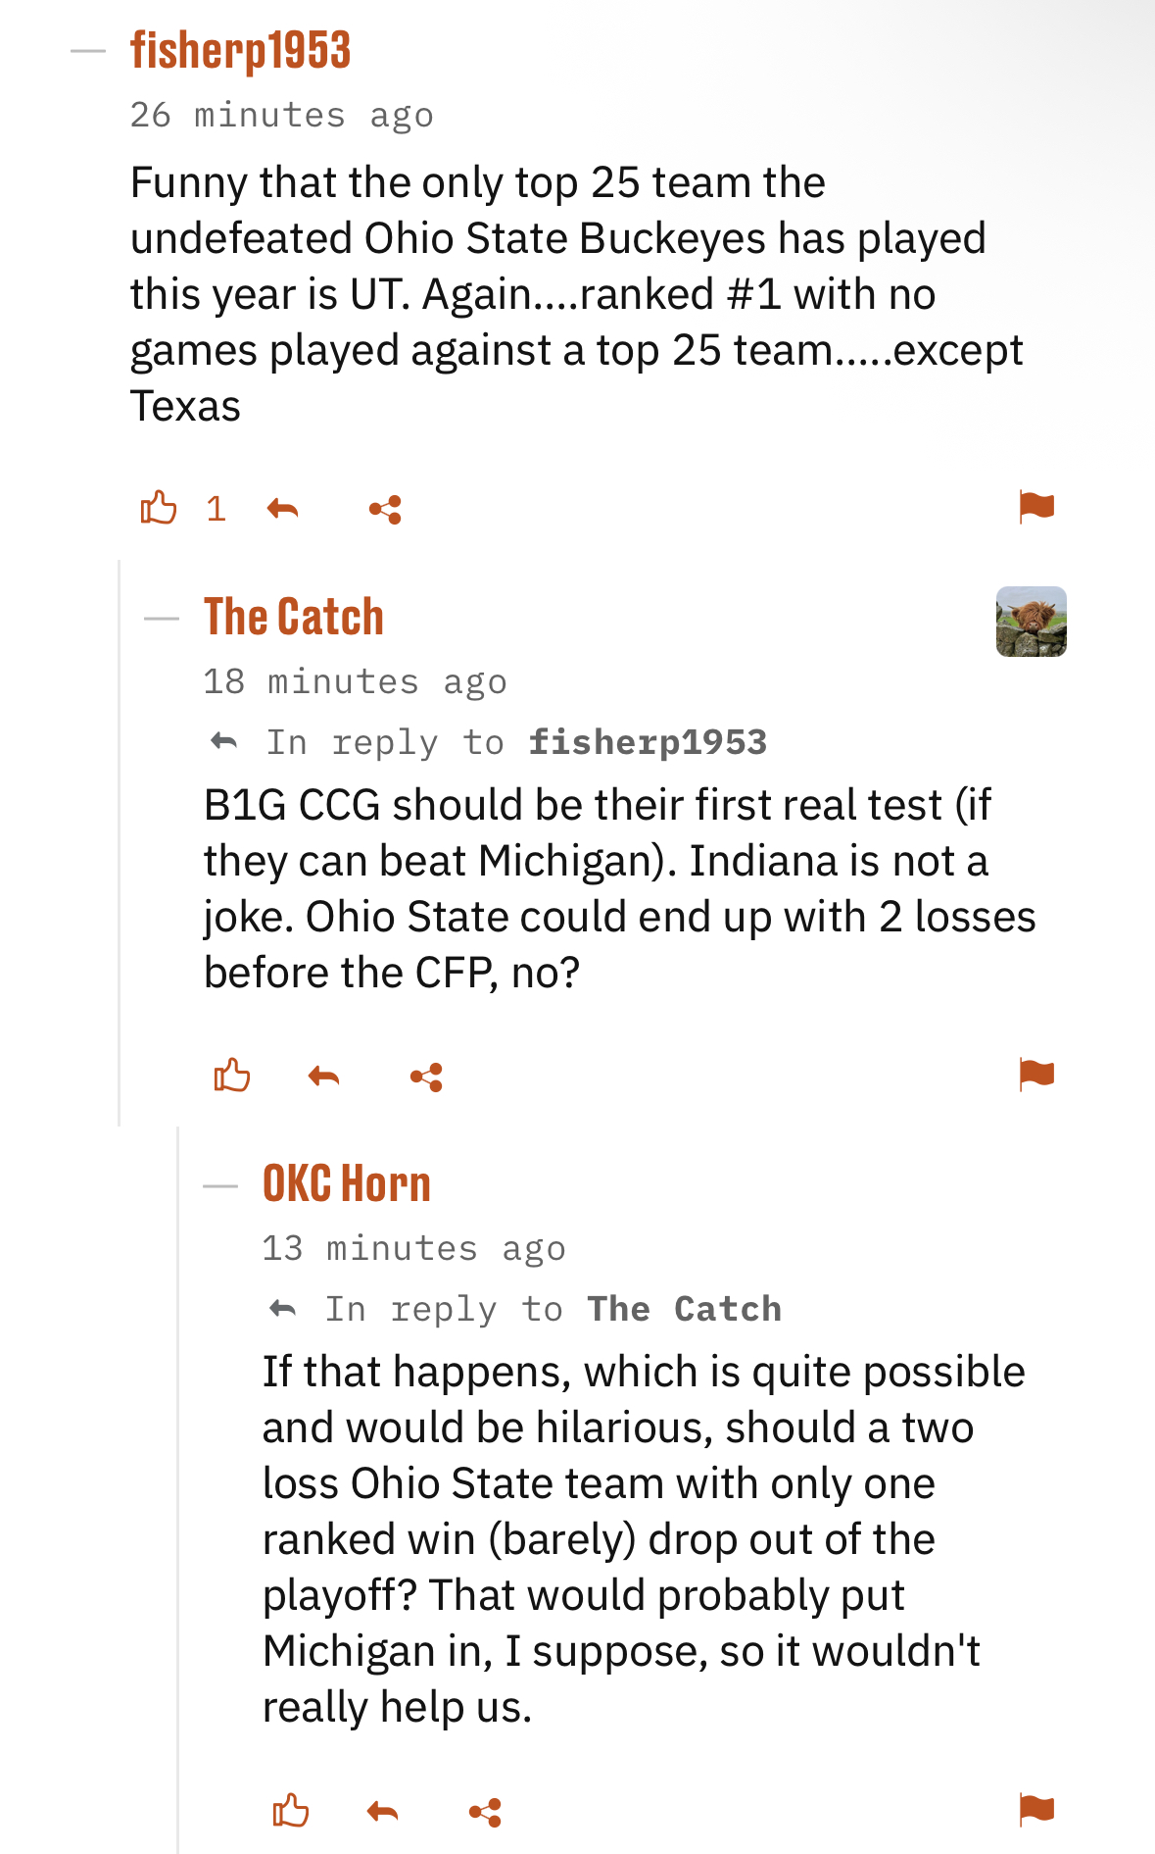This screenshot has width=1155, height=1854.
Task: Reply to OKC Horn's comment
Action: (x=382, y=1812)
